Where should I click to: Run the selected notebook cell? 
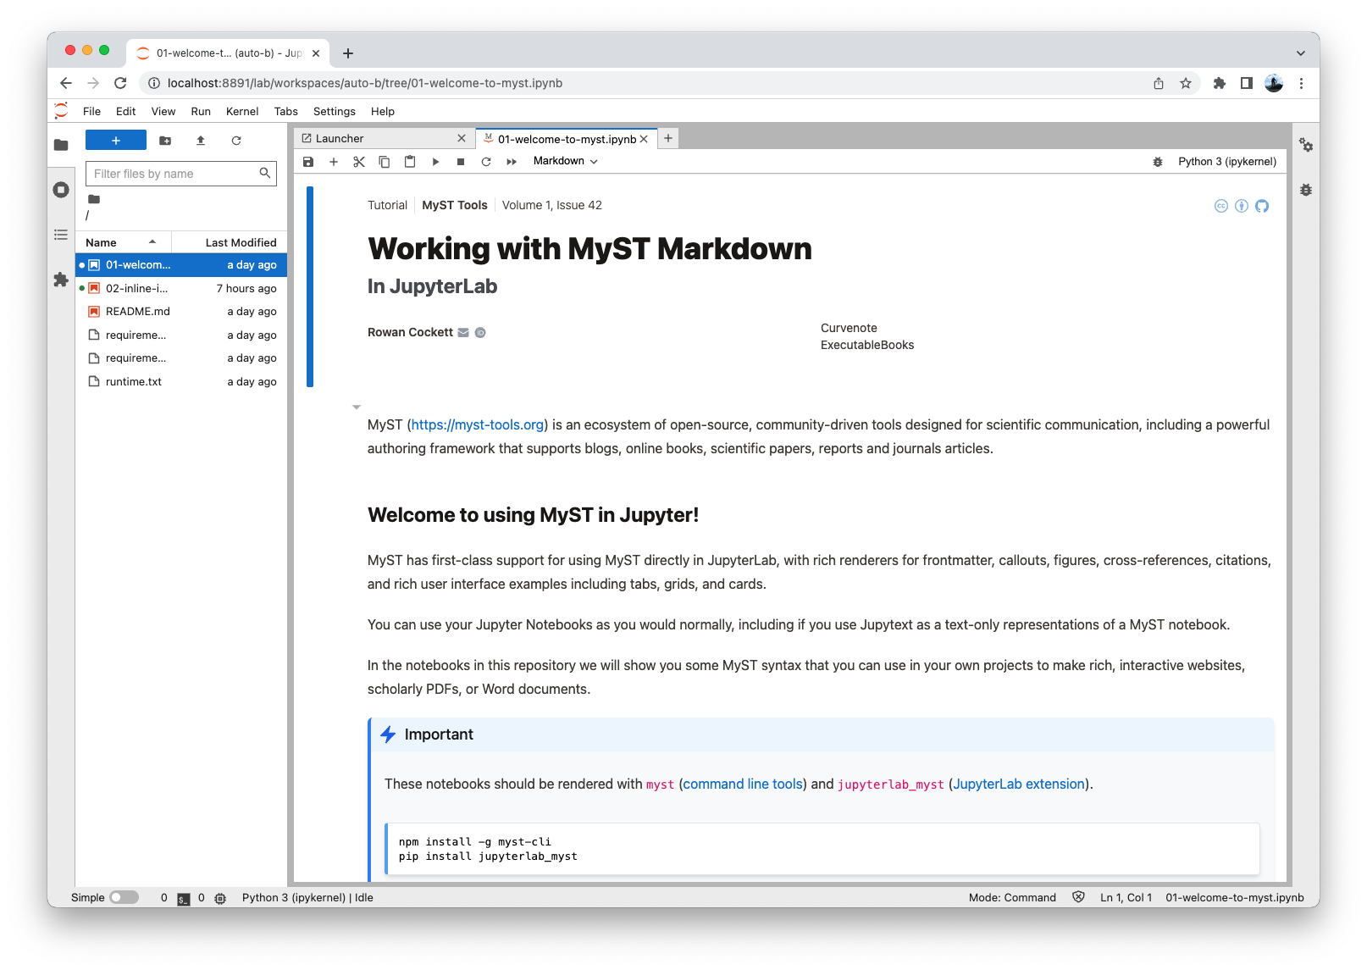pos(435,161)
